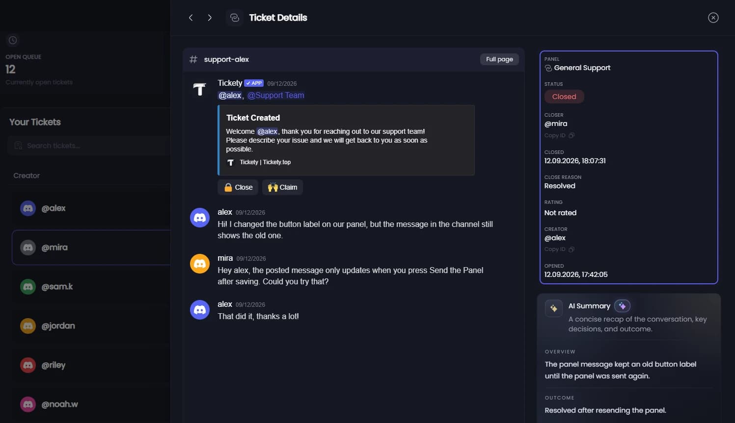
Task: Select @riley in the creator list
Action: point(91,365)
